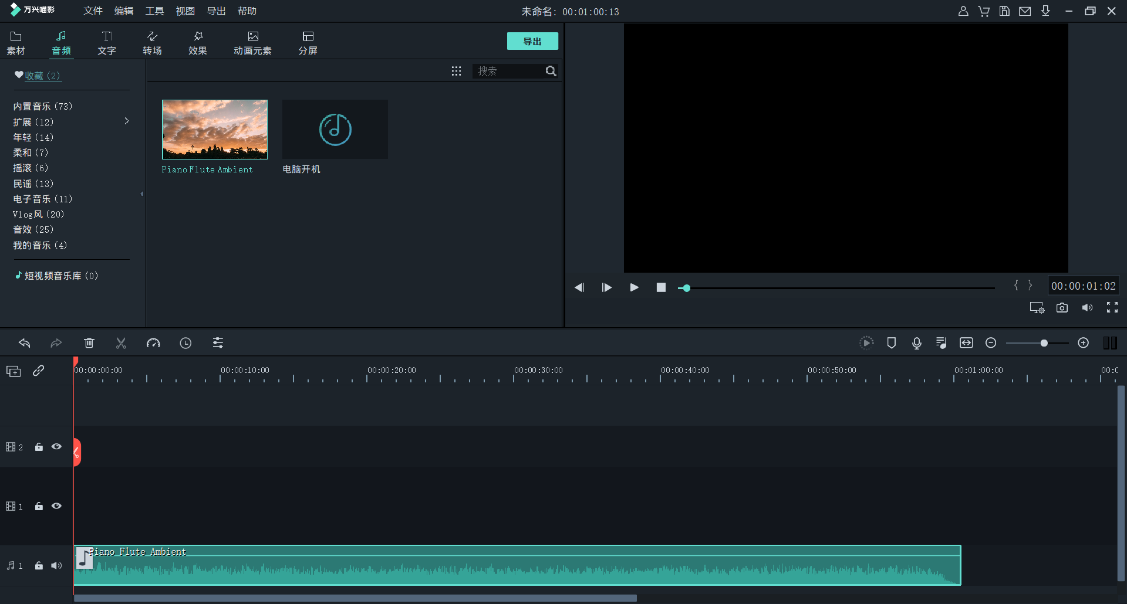Open the 文件 menu

click(92, 11)
